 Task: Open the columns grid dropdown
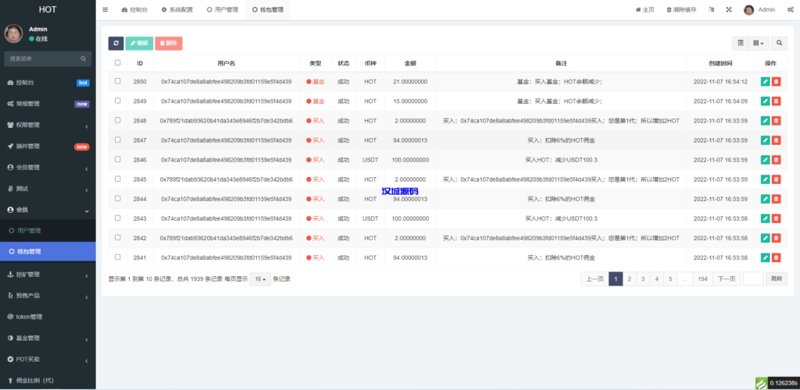[x=759, y=43]
